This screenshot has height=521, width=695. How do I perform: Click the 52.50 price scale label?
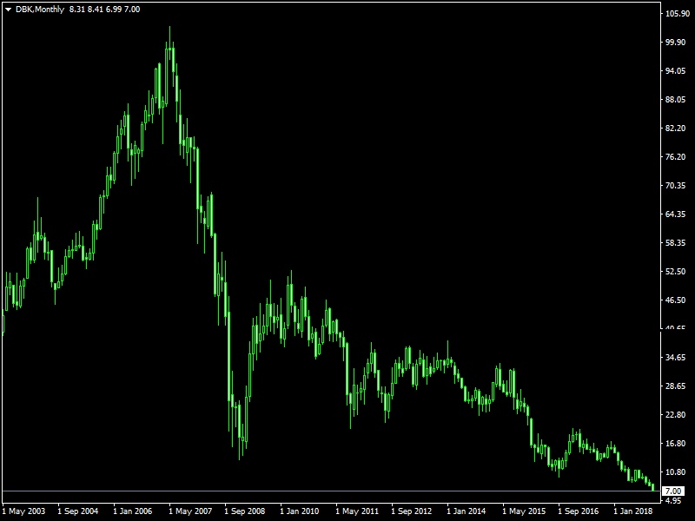[x=675, y=272]
